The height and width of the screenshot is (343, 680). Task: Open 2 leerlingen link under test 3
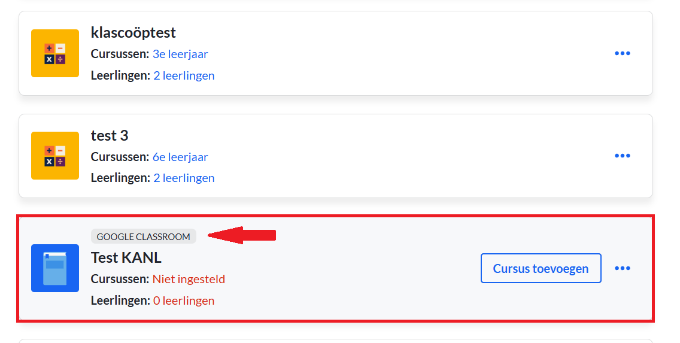pyautogui.click(x=184, y=178)
